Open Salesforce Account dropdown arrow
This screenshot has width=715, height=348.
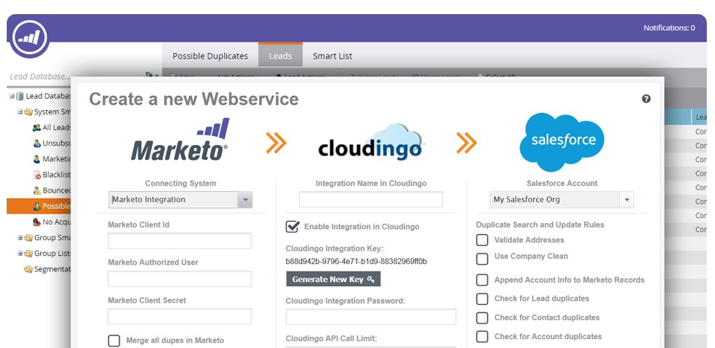tap(626, 199)
